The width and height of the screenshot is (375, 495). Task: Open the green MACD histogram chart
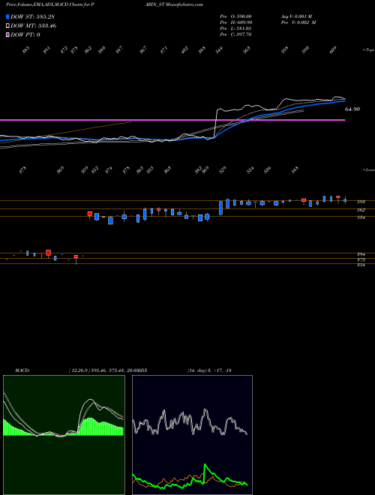(x=64, y=435)
